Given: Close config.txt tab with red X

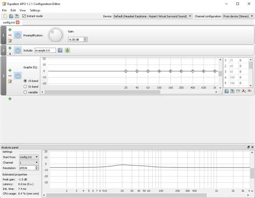Looking at the screenshot, I should pyautogui.click(x=18, y=23).
